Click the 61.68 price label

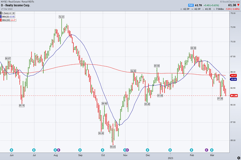(x=160, y=96)
